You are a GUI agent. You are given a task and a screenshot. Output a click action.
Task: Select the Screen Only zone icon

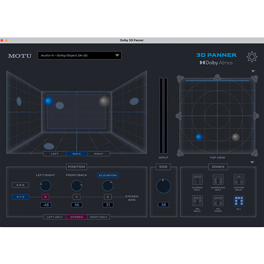[x=197, y=180]
